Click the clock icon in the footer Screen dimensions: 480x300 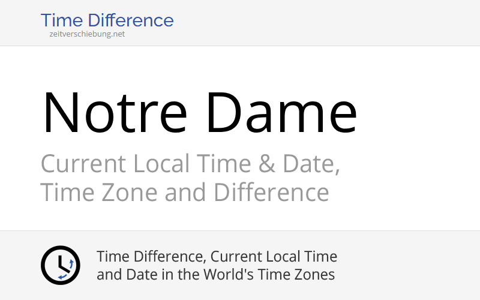pyautogui.click(x=60, y=265)
